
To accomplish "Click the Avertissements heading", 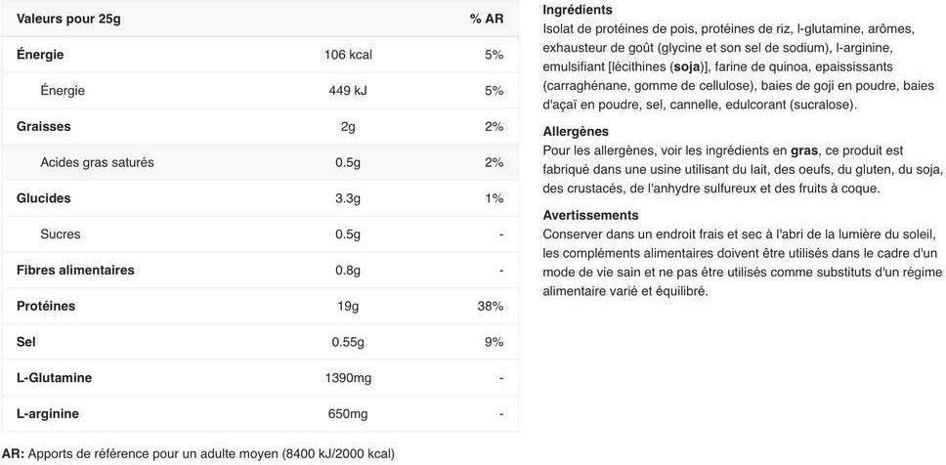I will [590, 215].
